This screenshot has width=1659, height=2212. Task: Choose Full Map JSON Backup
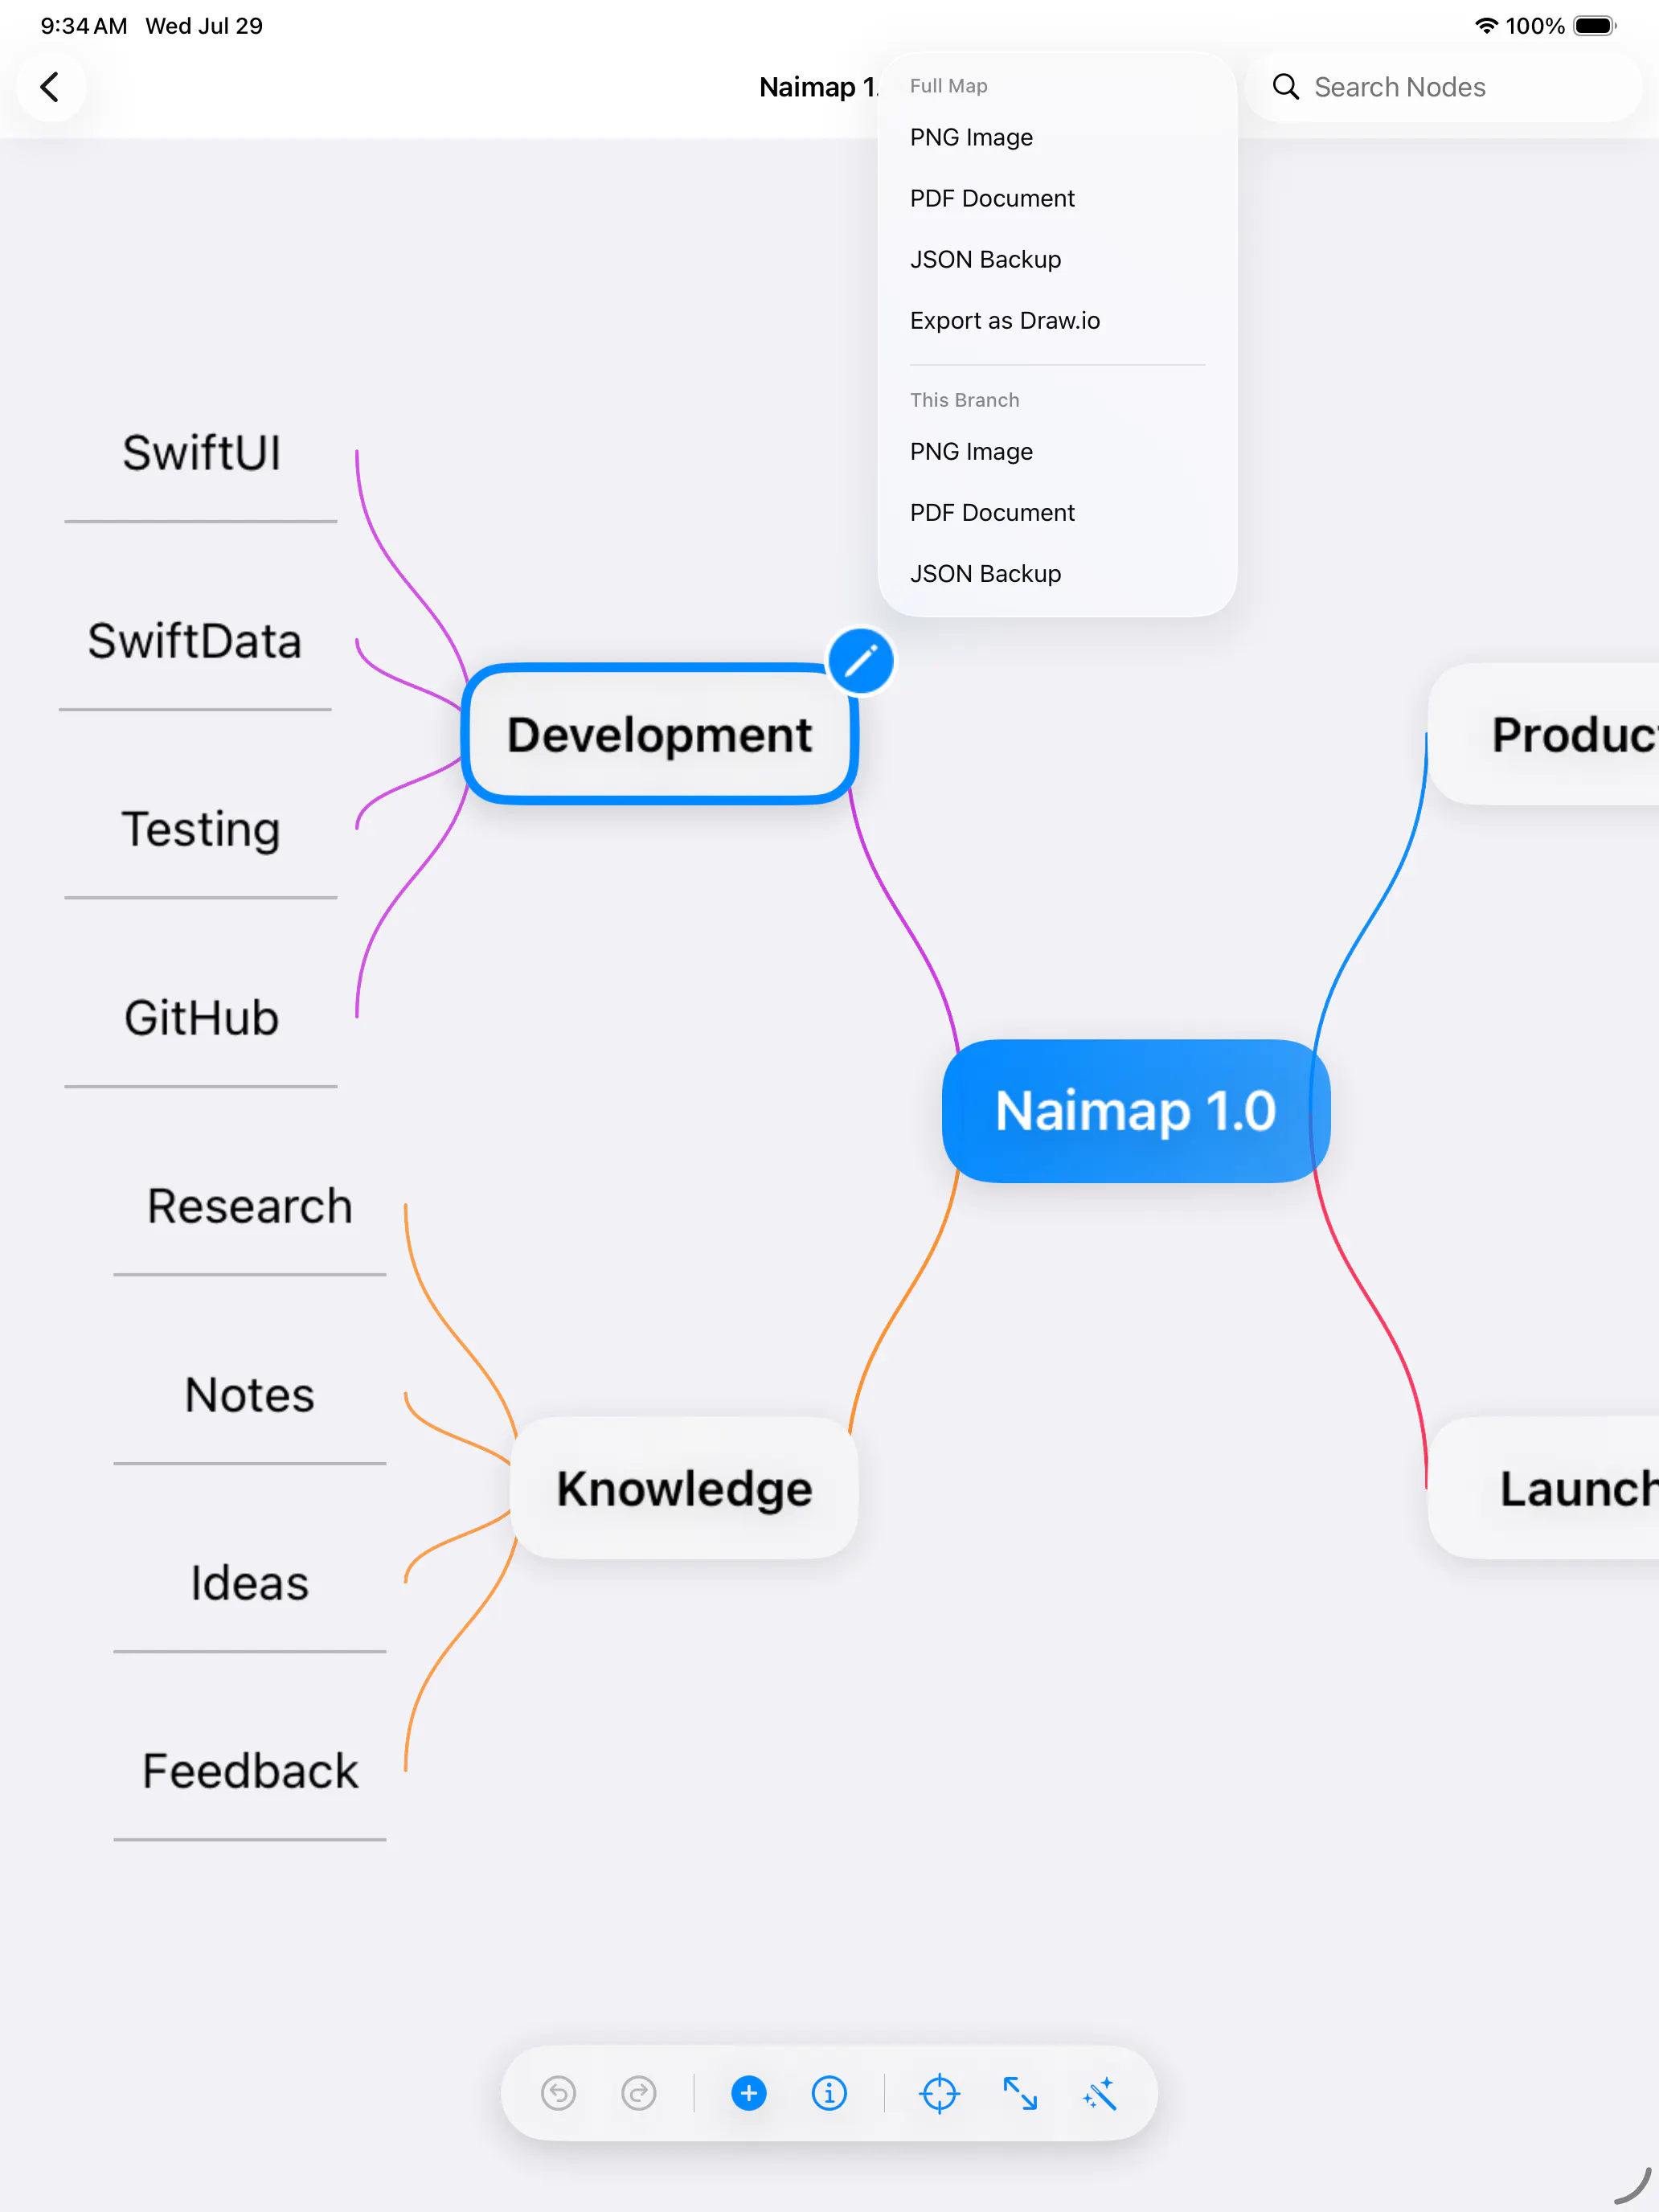(1057, 259)
